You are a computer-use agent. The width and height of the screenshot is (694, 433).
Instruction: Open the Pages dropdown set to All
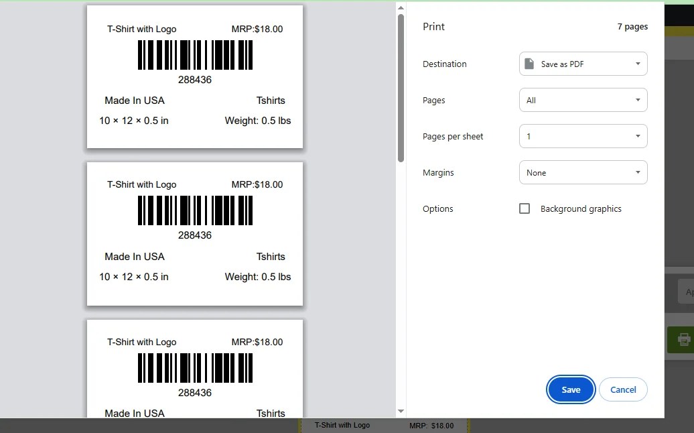point(583,100)
